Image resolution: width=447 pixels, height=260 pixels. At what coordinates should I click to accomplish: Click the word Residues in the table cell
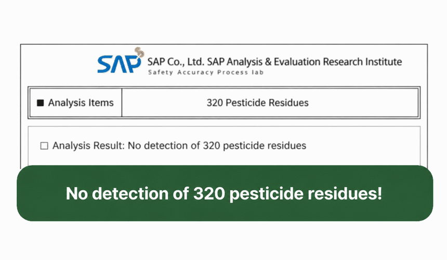[x=288, y=102]
